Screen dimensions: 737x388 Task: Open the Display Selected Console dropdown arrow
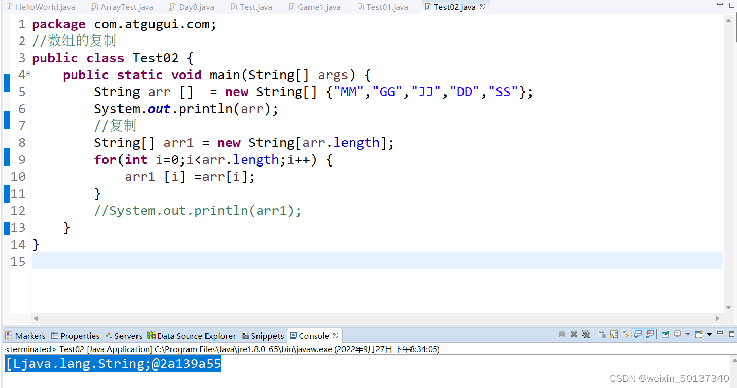tap(688, 334)
